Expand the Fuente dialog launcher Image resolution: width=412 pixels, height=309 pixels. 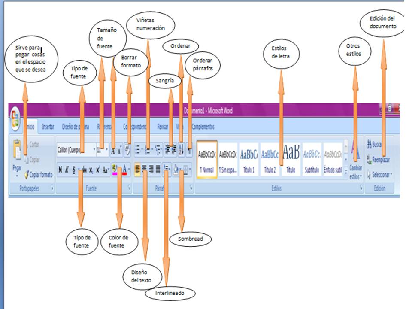pos(129,188)
